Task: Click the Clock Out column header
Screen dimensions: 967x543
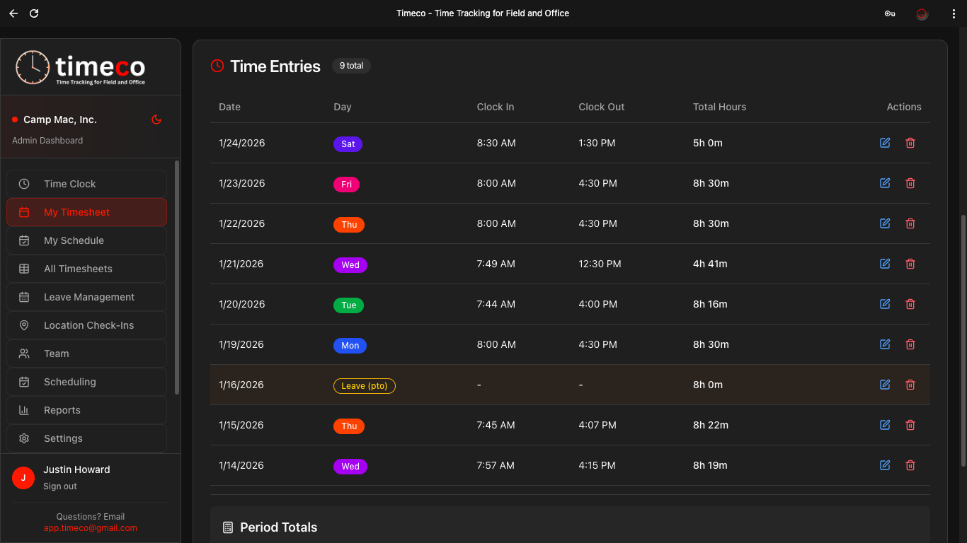Action: 602,107
